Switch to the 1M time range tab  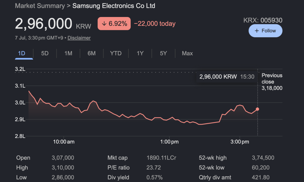[x=68, y=53]
